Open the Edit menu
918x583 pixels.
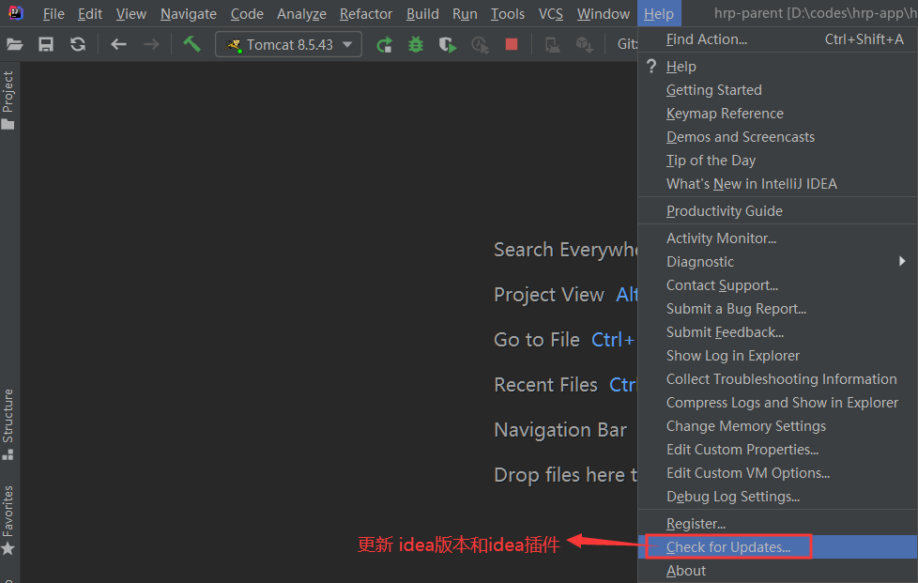click(89, 13)
